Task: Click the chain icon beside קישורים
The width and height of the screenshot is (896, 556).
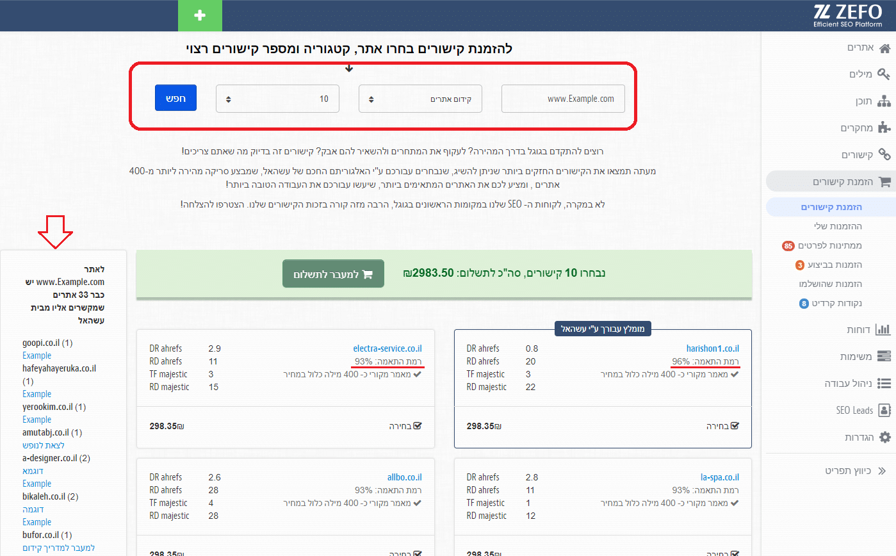Action: point(884,154)
